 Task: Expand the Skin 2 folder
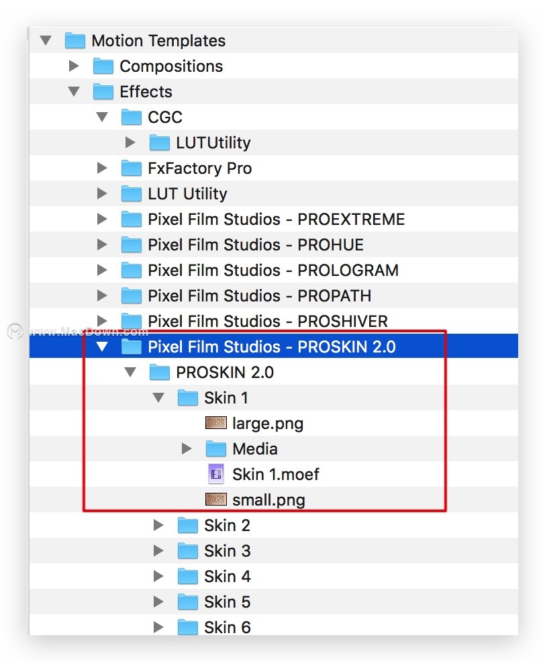pyautogui.click(x=158, y=525)
